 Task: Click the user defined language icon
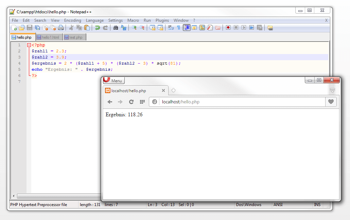tap(194, 28)
